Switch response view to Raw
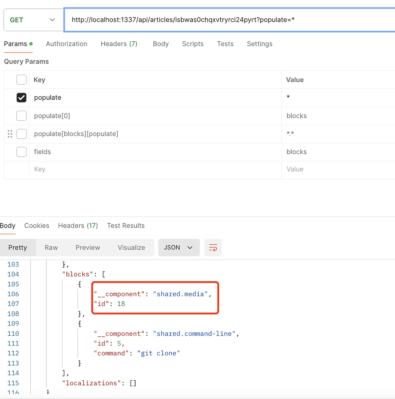Screen dimensions: 395x399 [51, 247]
